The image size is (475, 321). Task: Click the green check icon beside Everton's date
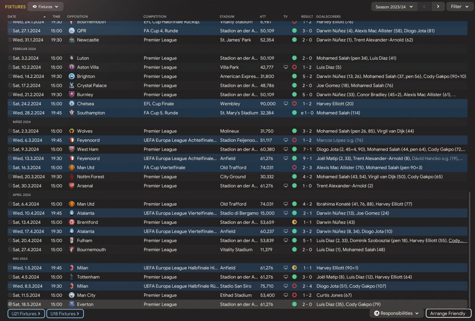click(x=10, y=304)
